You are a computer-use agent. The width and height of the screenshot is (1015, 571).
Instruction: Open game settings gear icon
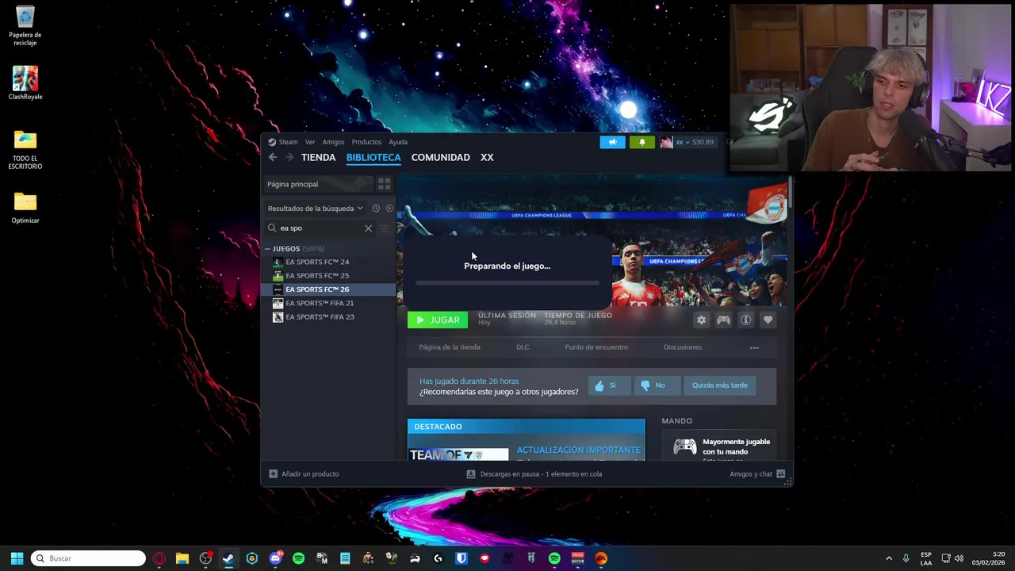point(701,320)
